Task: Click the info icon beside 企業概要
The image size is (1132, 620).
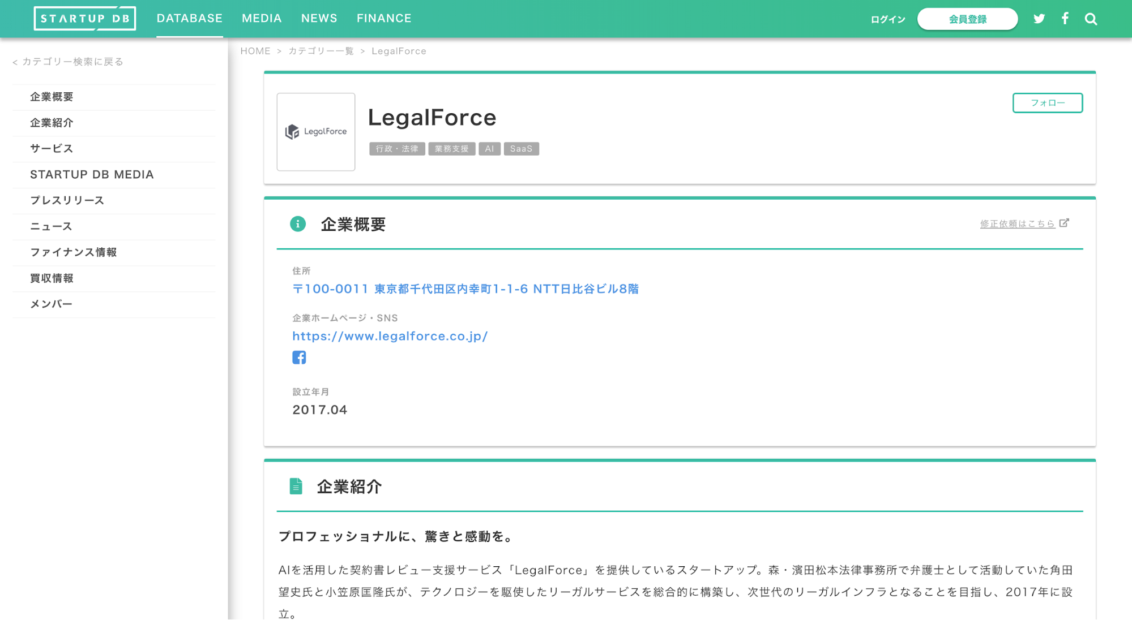Action: tap(298, 224)
